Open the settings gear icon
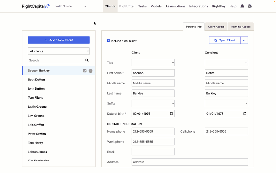The width and height of the screenshot is (276, 173). (x=250, y=6)
